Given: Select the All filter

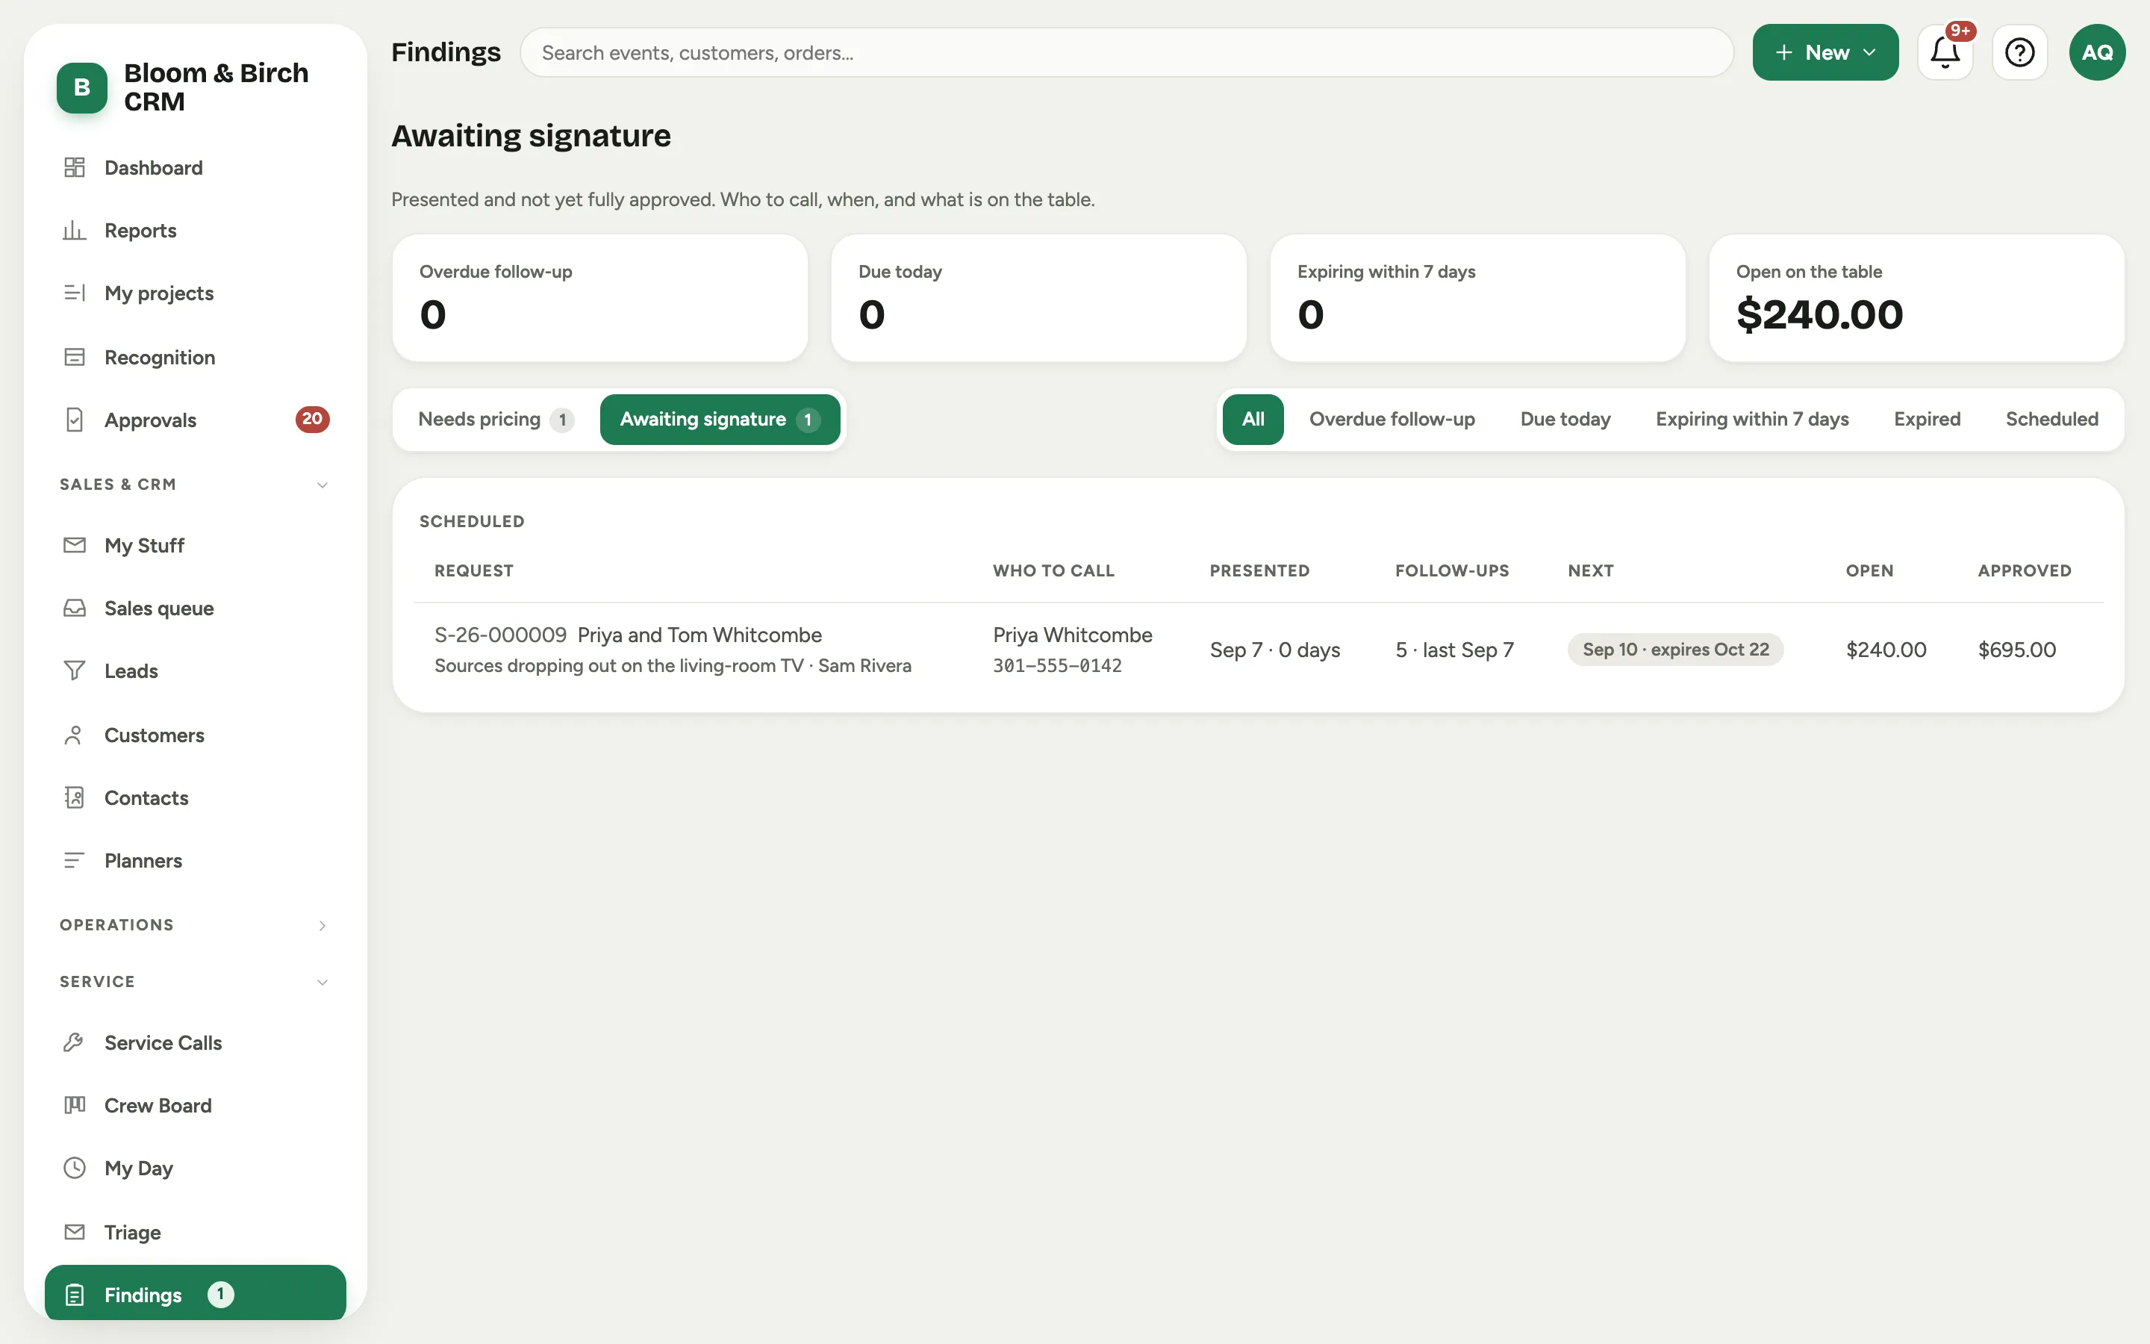Looking at the screenshot, I should pos(1253,420).
